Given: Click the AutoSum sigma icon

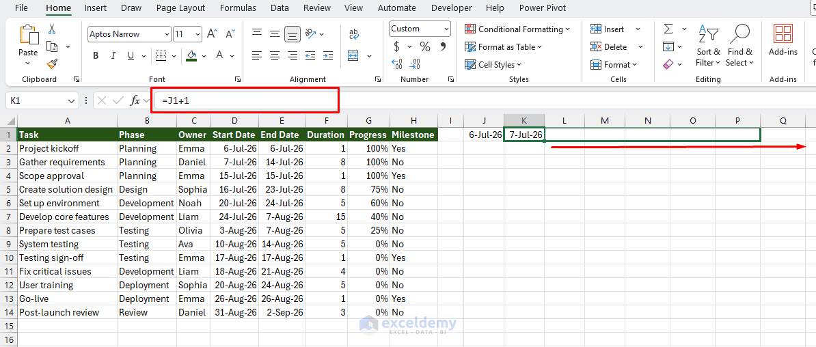Looking at the screenshot, I should coord(669,29).
